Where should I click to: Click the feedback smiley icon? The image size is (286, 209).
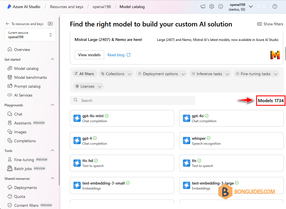click(x=221, y=7)
